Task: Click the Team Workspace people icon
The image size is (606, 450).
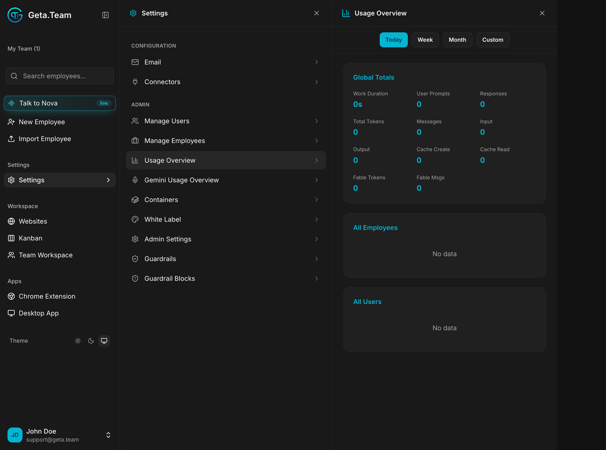Action: click(11, 255)
